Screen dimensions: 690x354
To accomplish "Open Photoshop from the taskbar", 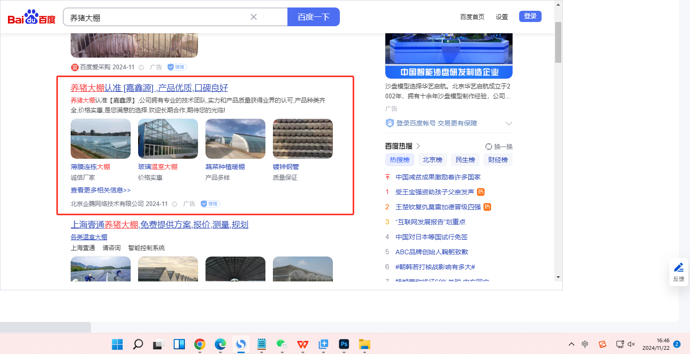I will coord(344,345).
